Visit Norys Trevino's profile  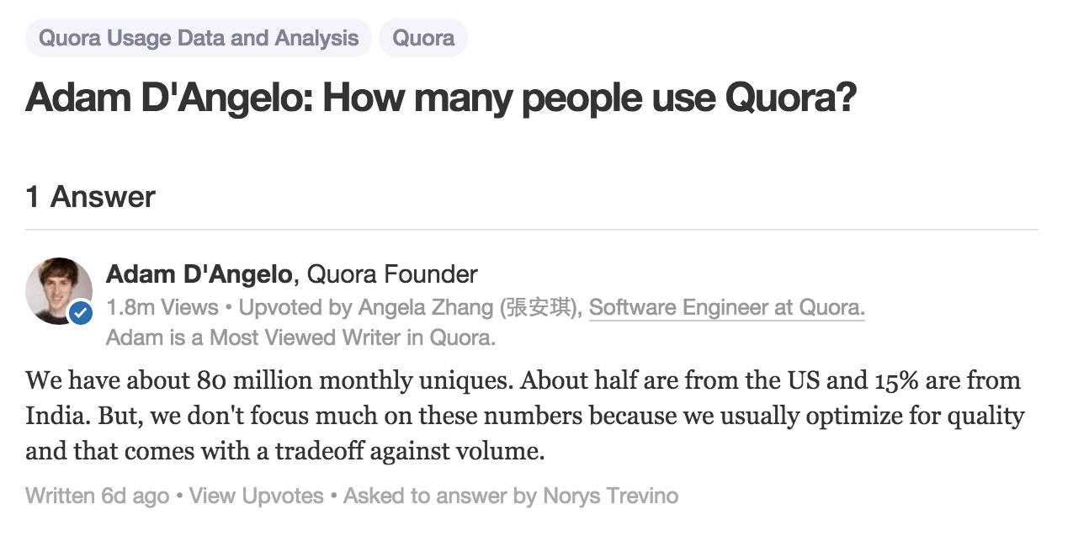pyautogui.click(x=611, y=496)
